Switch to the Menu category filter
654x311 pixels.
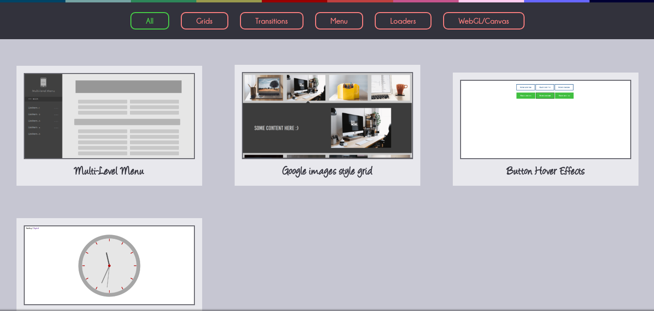click(339, 21)
